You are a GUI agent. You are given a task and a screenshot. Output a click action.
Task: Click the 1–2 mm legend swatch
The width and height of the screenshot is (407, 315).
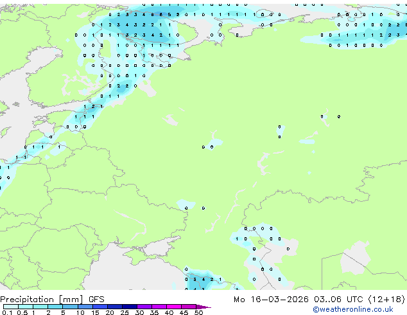[x=40, y=307]
